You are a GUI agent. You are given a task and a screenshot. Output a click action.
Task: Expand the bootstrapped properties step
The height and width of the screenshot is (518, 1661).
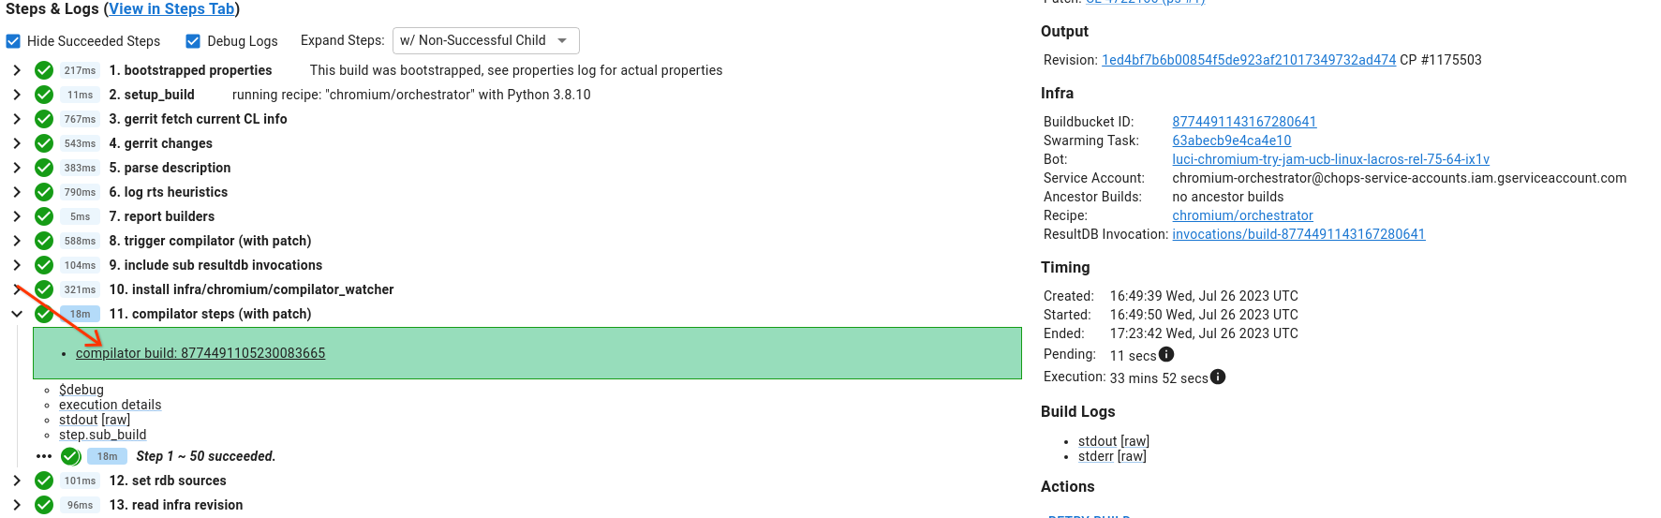(17, 70)
